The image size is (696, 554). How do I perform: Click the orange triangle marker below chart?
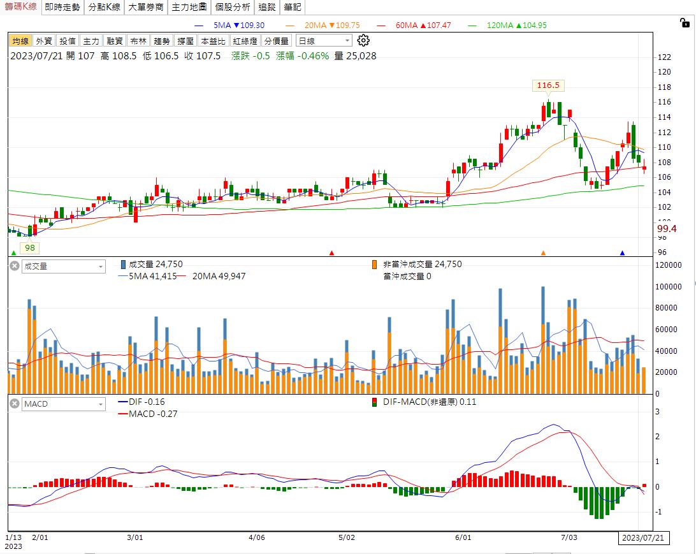point(543,253)
